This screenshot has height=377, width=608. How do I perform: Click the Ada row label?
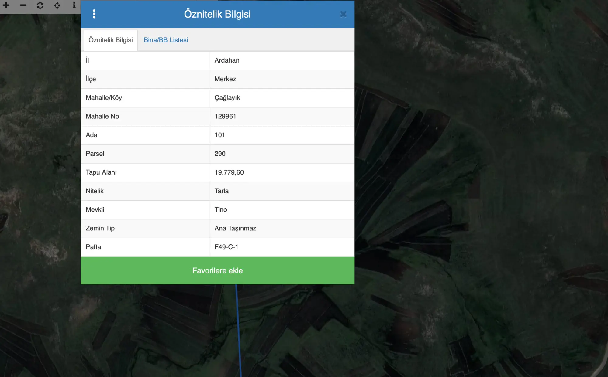point(91,135)
